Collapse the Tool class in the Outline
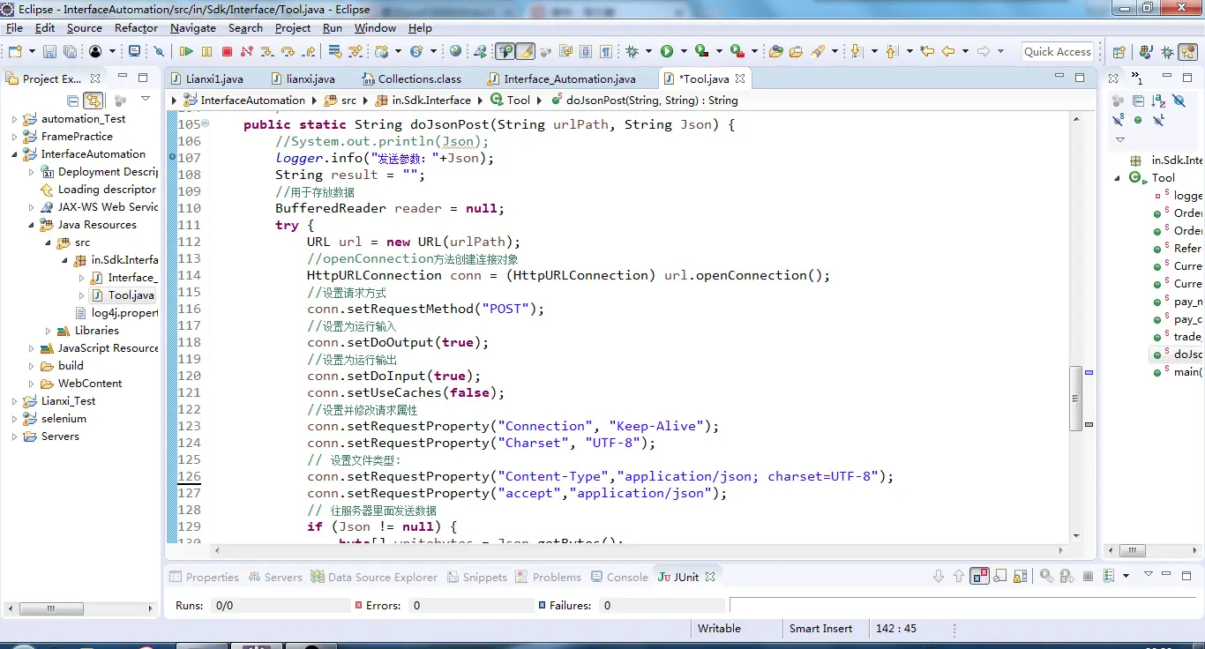Viewport: 1205px width, 649px height. pos(1118,178)
